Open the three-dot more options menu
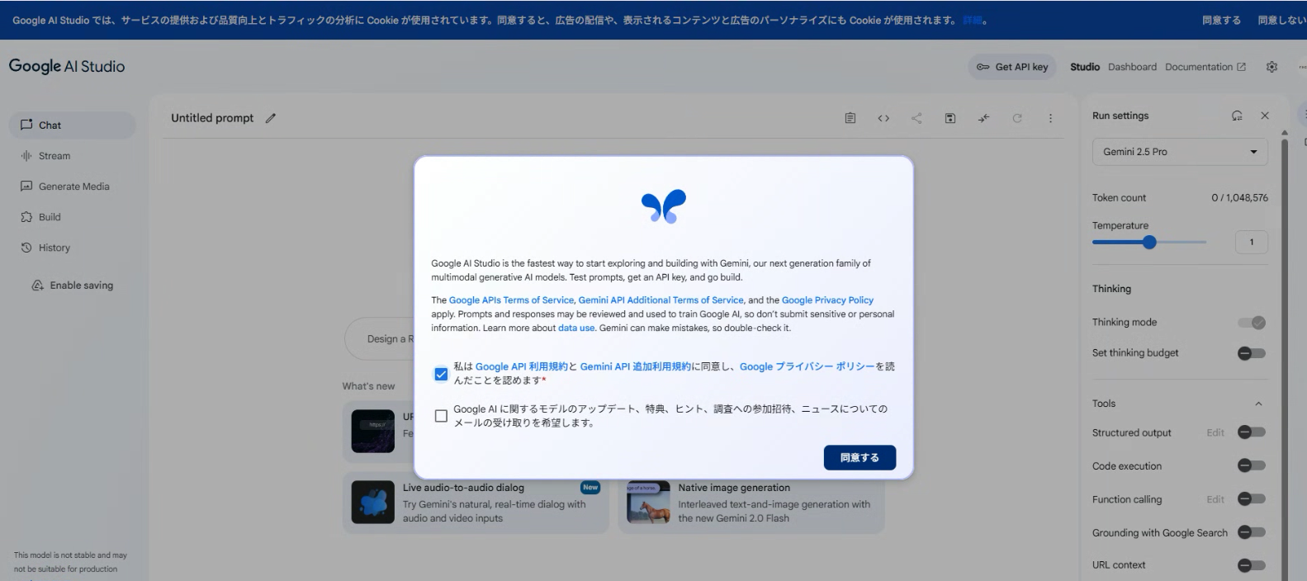Screen dimensions: 1307x581 1050,118
